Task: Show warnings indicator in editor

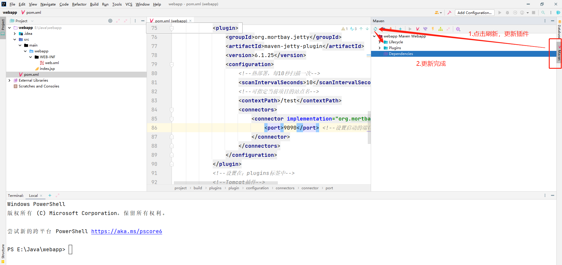Action: [x=344, y=29]
